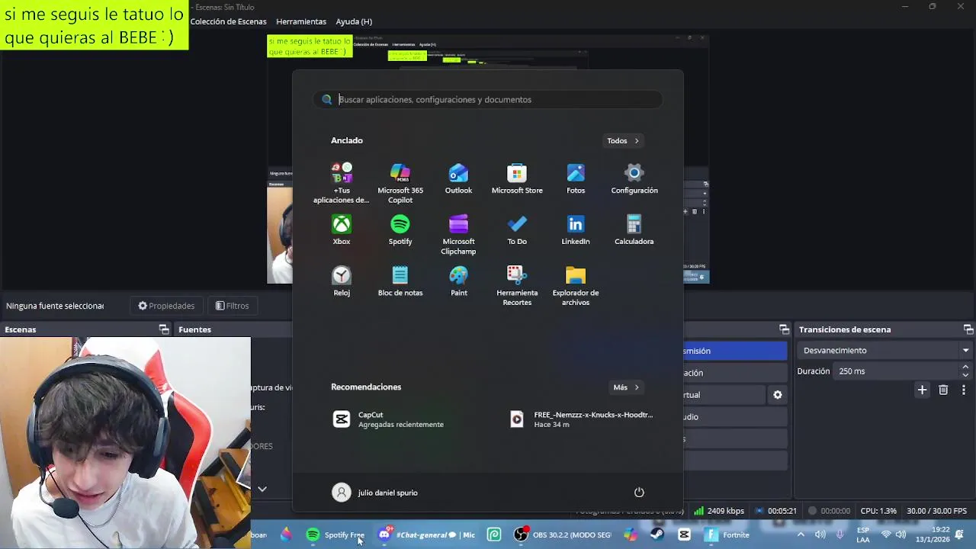976x549 pixels.
Task: Open OBS Herramientas menu
Action: coord(301,21)
